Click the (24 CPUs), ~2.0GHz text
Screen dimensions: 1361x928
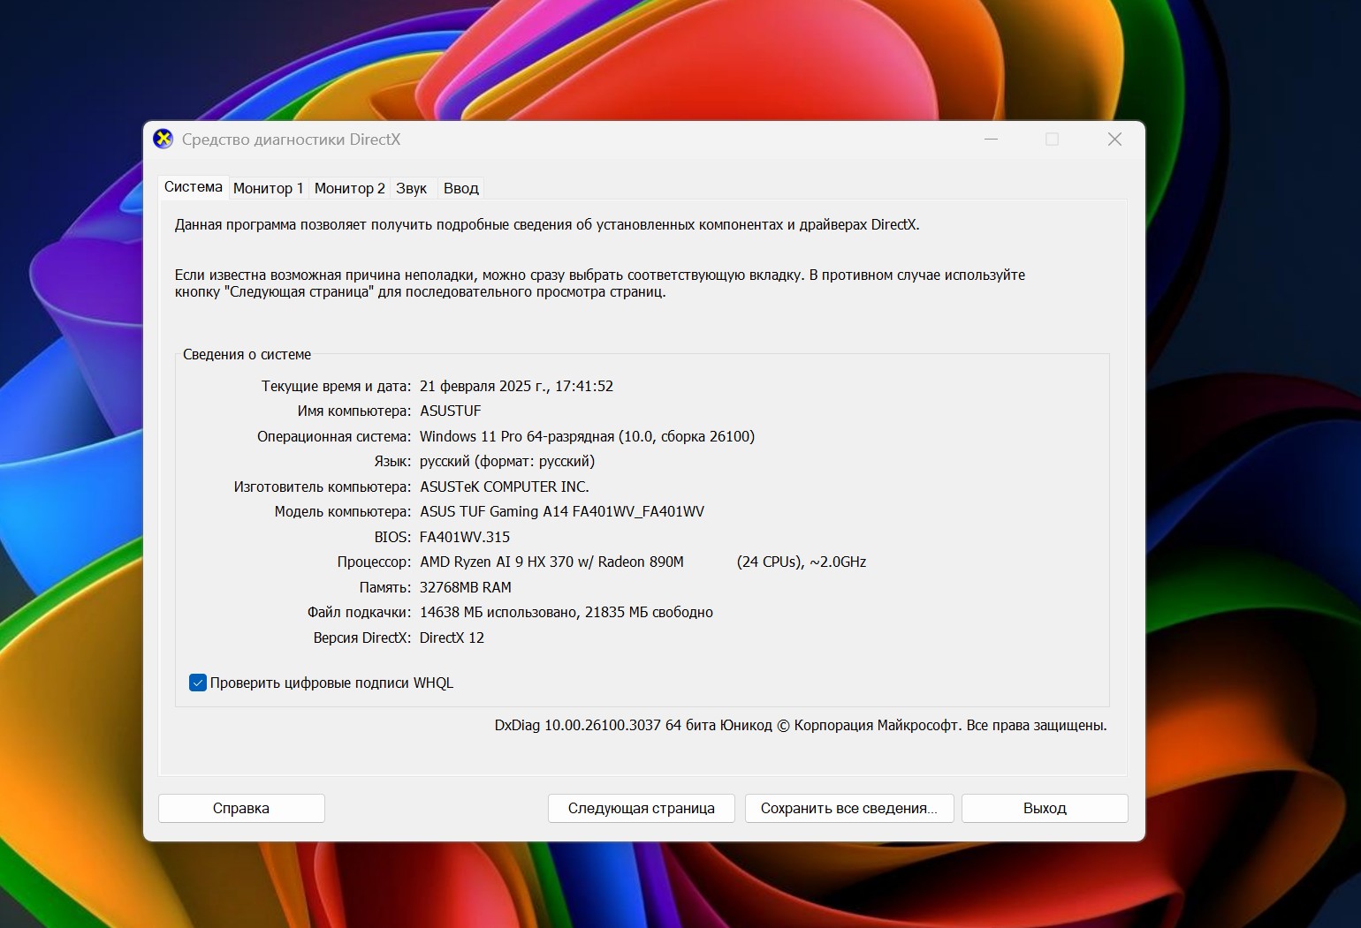tap(802, 562)
